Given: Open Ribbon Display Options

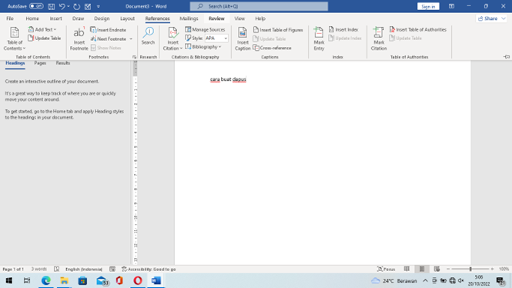Looking at the screenshot, I should (x=451, y=6).
